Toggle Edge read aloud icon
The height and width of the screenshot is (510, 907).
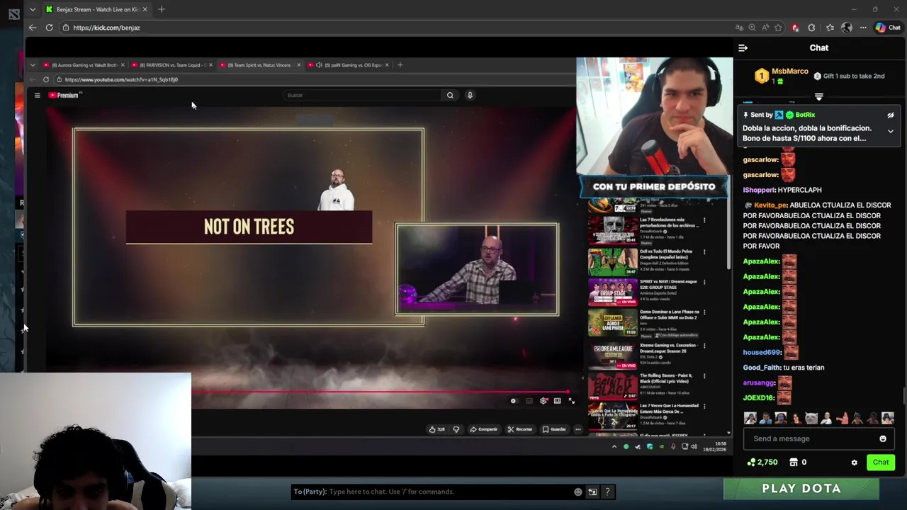(765, 28)
